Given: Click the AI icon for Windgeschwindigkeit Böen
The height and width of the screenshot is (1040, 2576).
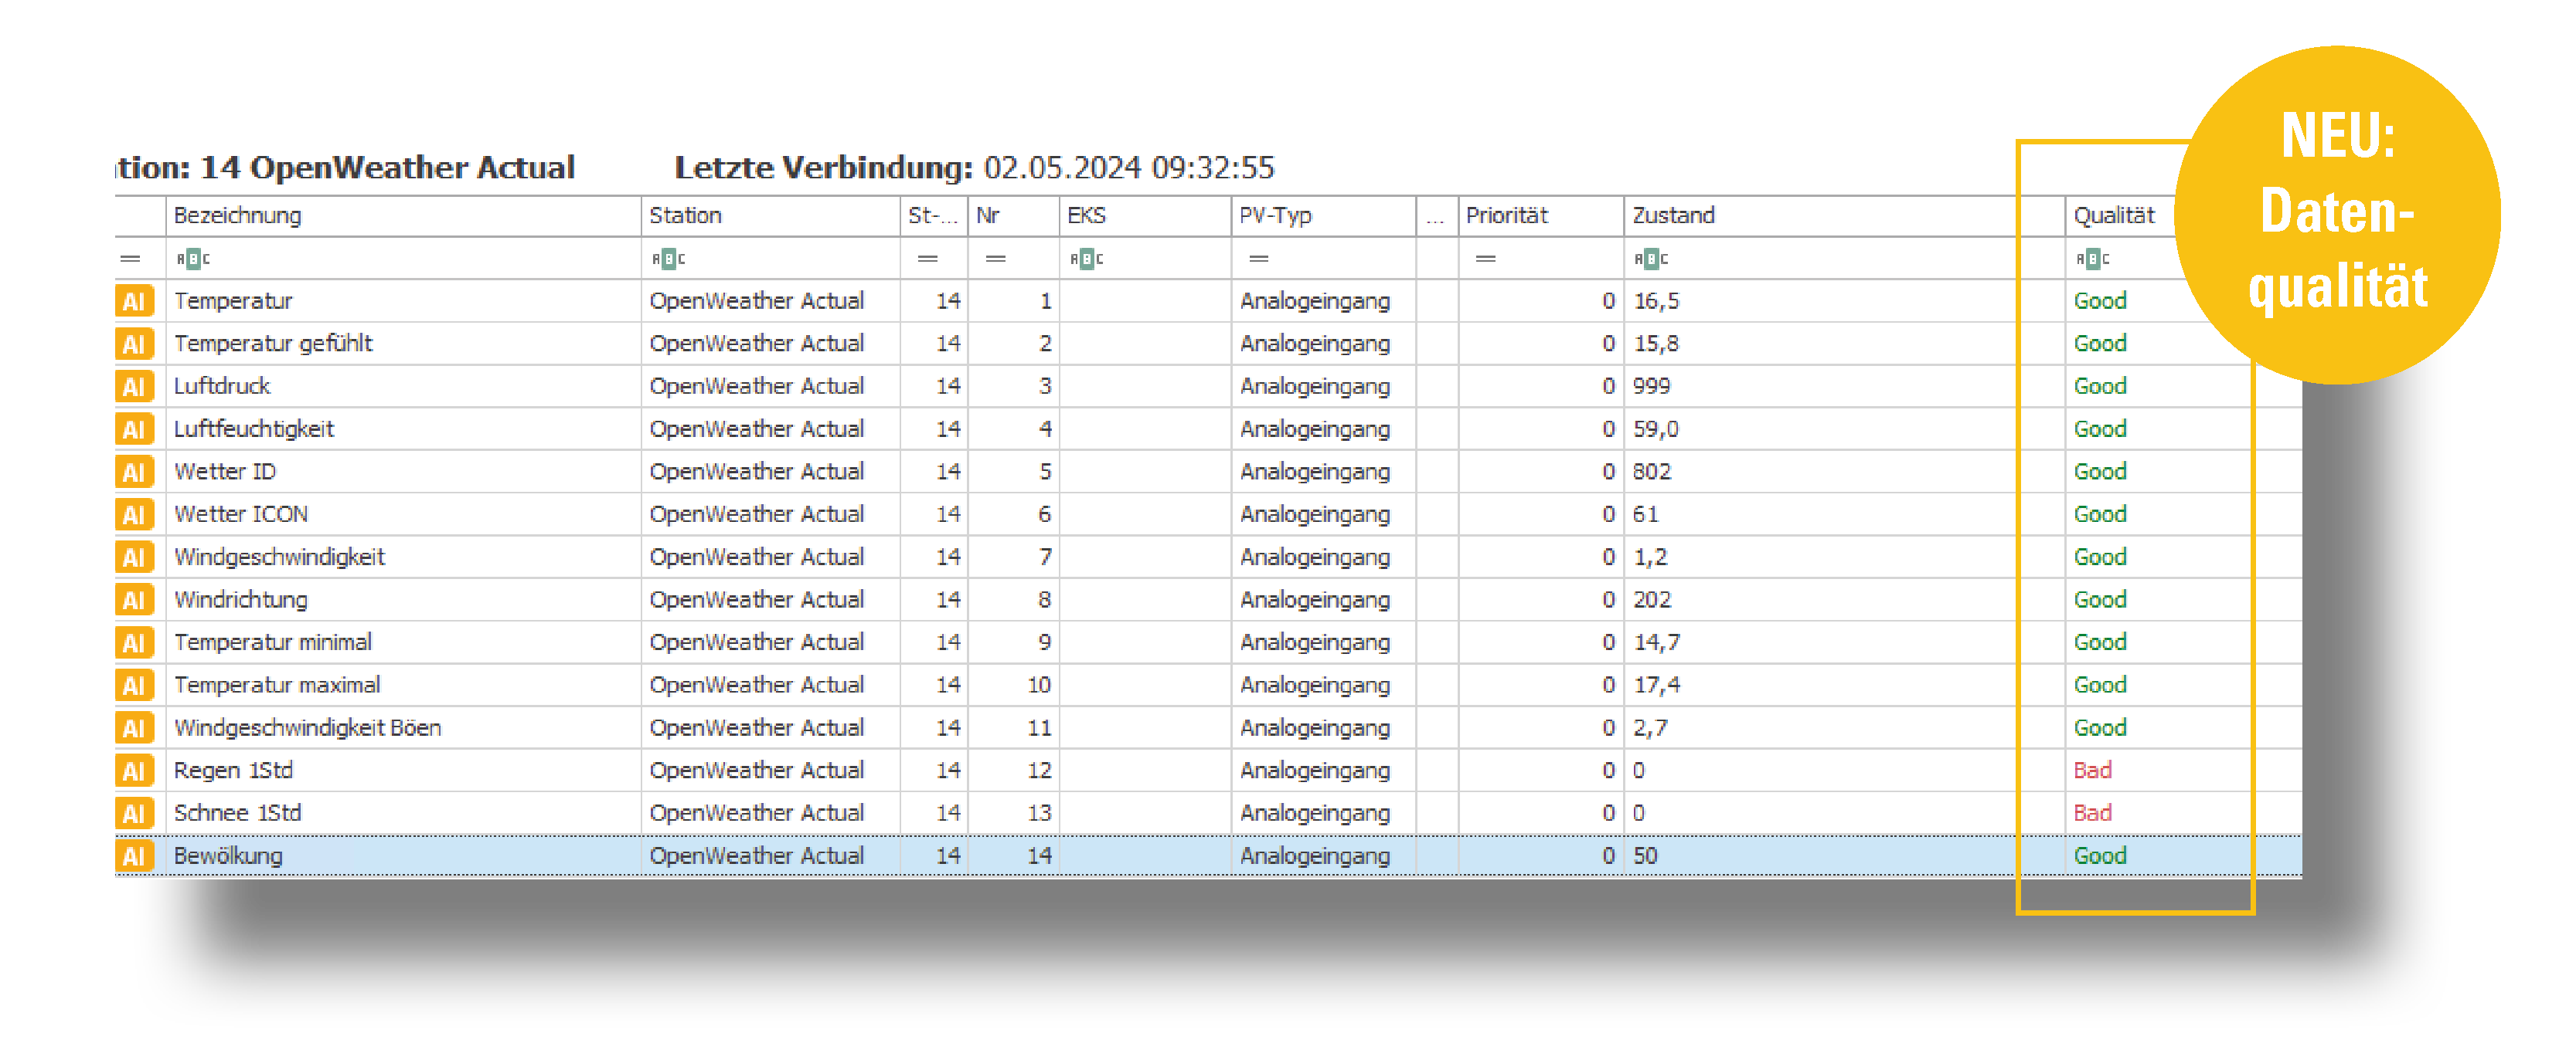Looking at the screenshot, I should coord(134,728).
